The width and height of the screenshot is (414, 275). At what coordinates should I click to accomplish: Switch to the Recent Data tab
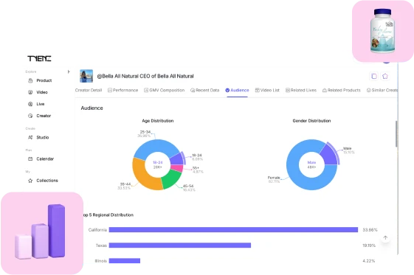coord(205,90)
